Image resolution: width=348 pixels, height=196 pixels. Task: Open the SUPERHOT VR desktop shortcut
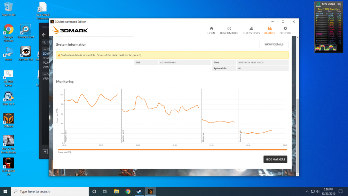(8, 167)
